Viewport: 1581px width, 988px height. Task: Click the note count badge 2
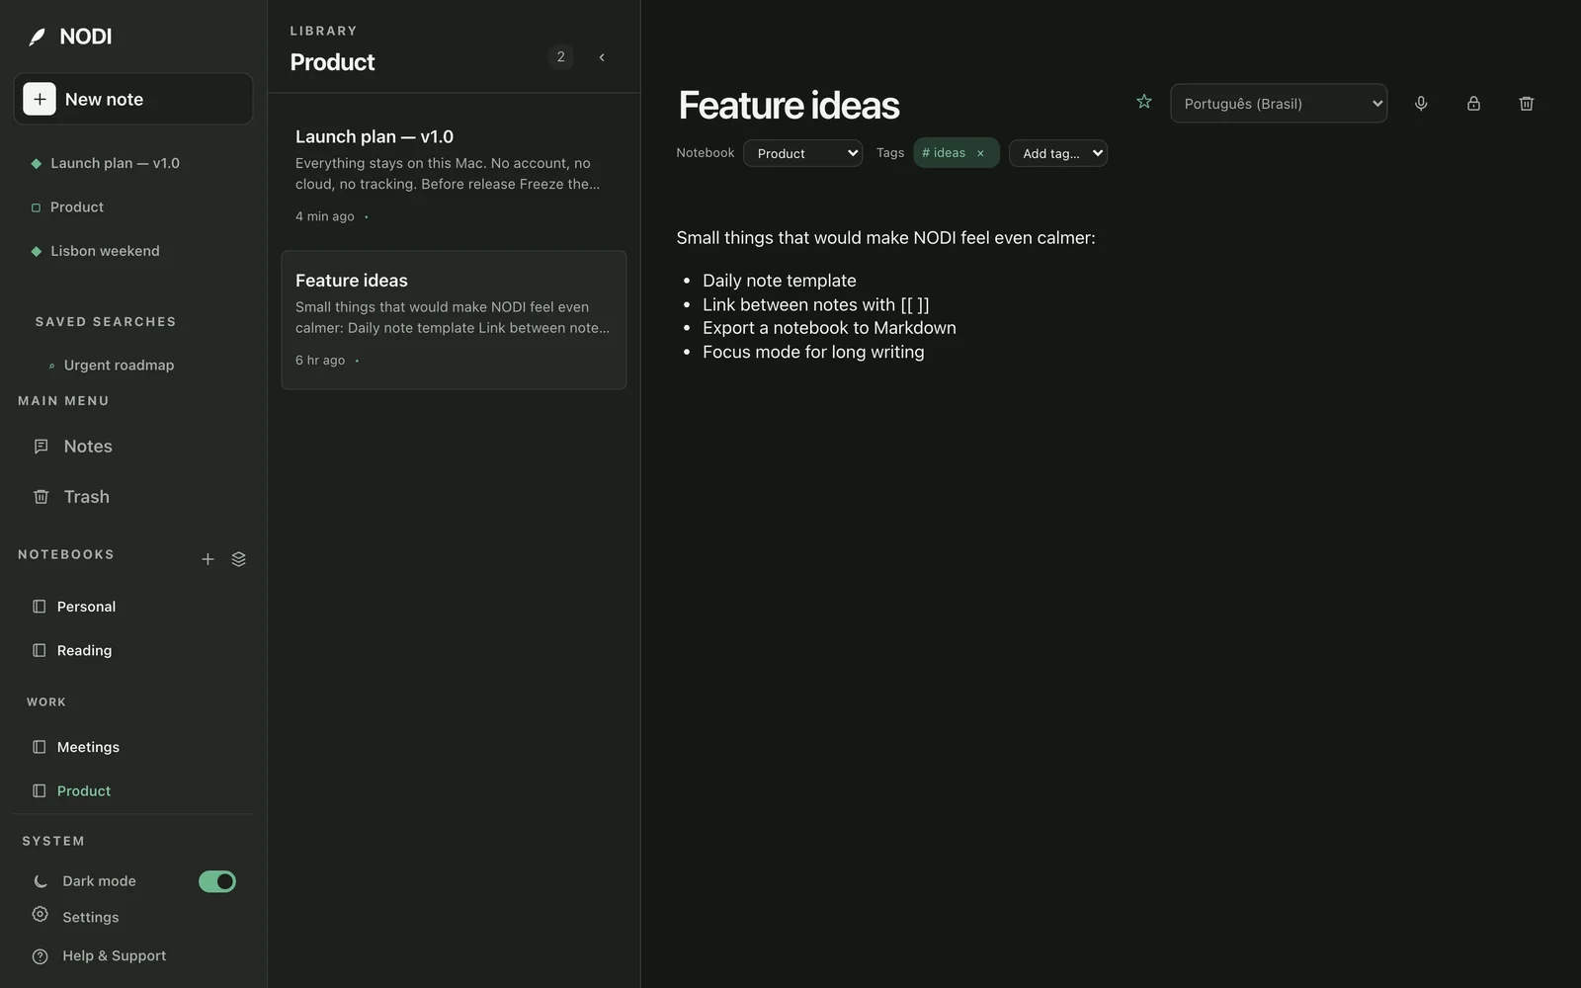tap(560, 57)
